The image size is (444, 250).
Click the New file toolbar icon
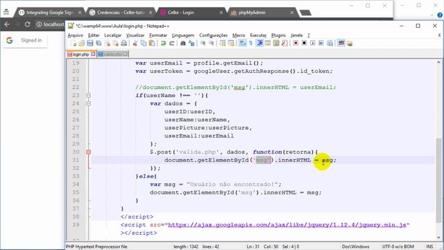pyautogui.click(x=74, y=43)
